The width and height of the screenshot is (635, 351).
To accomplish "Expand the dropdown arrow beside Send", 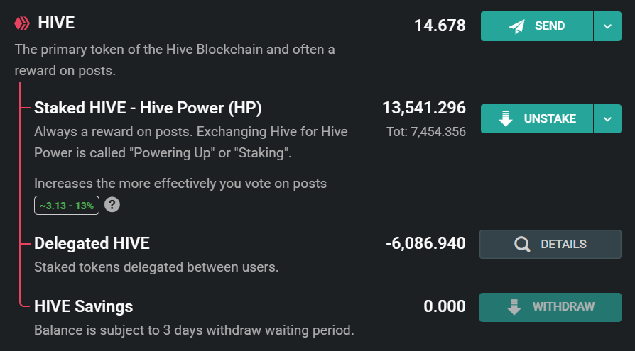I will pyautogui.click(x=607, y=26).
